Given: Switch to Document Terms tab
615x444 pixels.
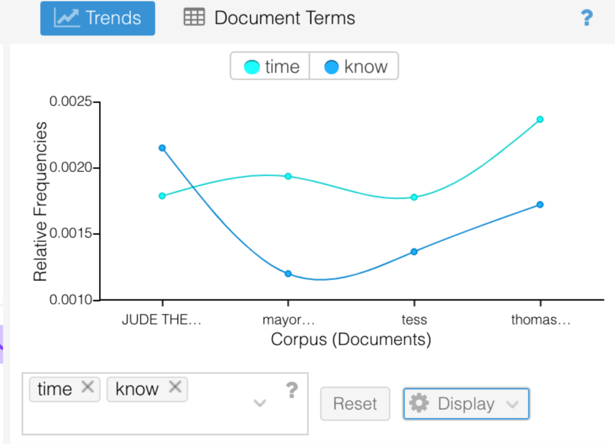Looking at the screenshot, I should click(x=270, y=18).
